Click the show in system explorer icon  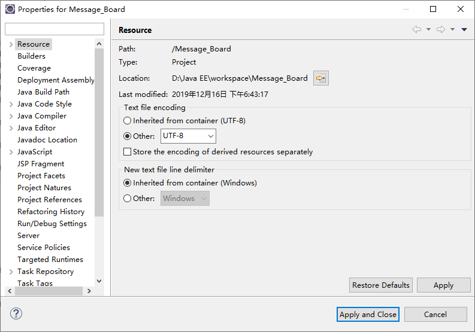point(320,78)
